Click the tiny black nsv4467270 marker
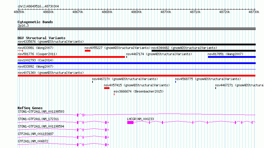Viewport: 264px width, 148px height. point(93,82)
